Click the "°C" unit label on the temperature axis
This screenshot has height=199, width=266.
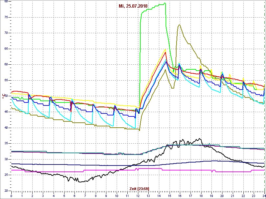coord(3,97)
